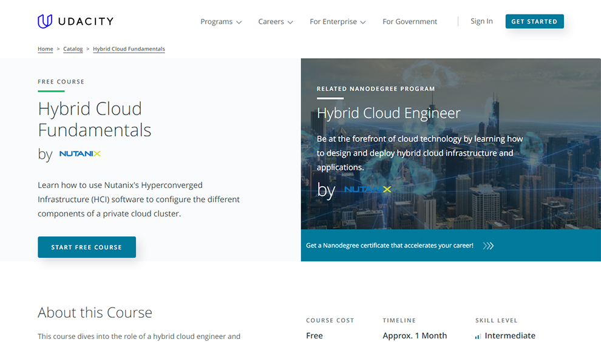Click the FREE COURSE label
Viewport: 601px width, 342px height.
pos(61,82)
